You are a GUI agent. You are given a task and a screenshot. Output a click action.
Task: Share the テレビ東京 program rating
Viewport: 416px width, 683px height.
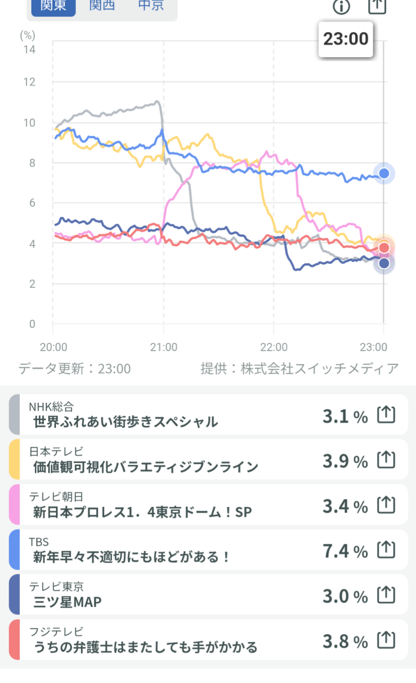tap(386, 595)
